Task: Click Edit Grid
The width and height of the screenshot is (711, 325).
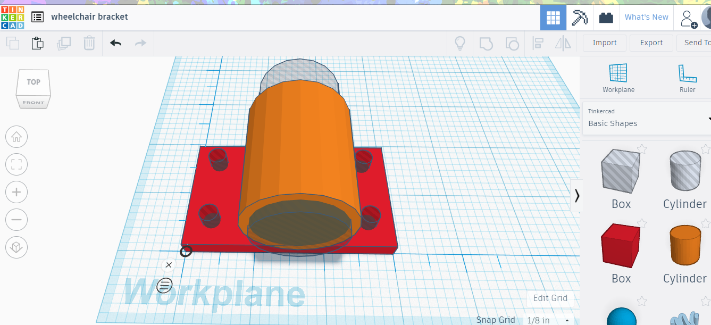Action: pos(550,298)
